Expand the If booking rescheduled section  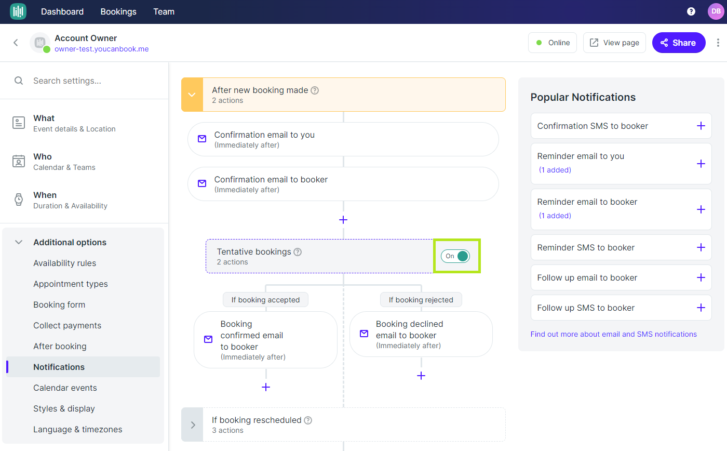pos(192,425)
